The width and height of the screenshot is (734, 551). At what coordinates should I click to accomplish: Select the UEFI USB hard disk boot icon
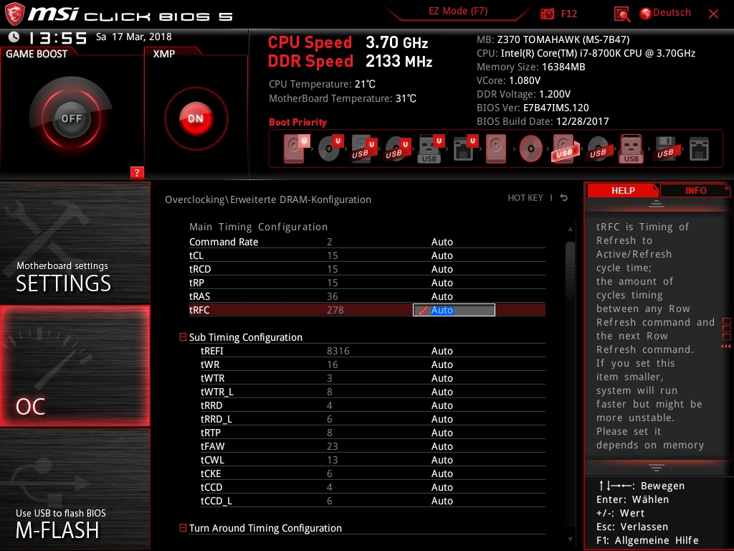tap(363, 149)
